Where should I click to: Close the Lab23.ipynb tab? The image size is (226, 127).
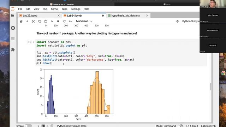tap(59, 16)
